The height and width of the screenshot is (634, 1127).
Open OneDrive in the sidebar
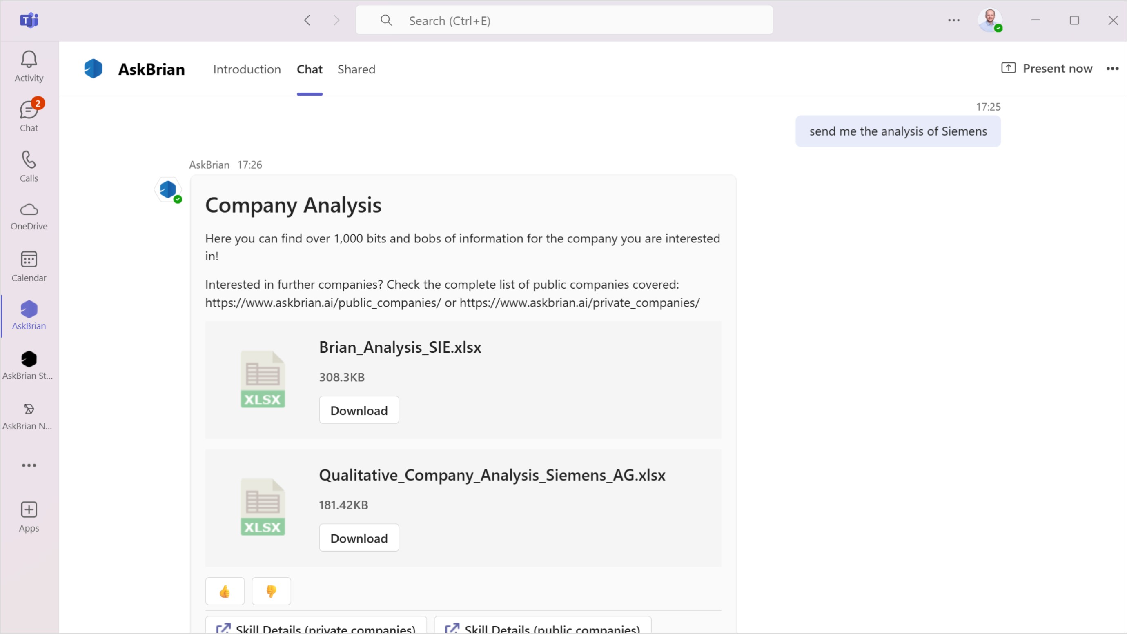click(x=29, y=216)
